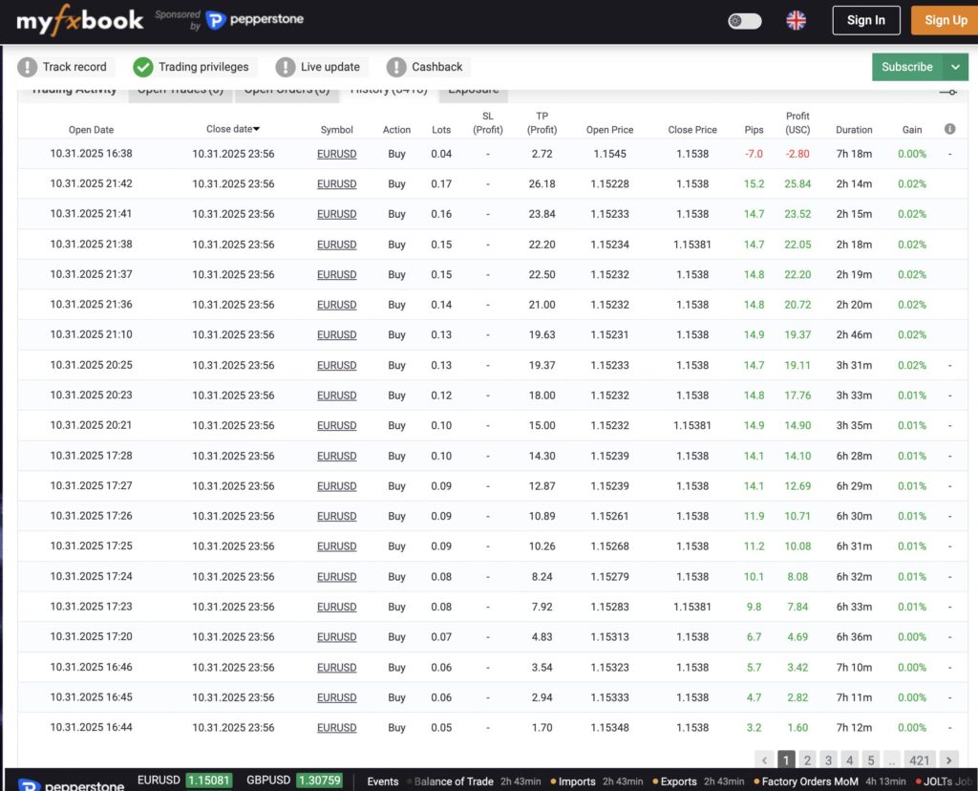The image size is (978, 791).
Task: Switch to the Exposure tab
Action: (474, 92)
